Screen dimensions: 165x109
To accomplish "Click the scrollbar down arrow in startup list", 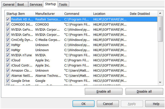I will point(160,82).
